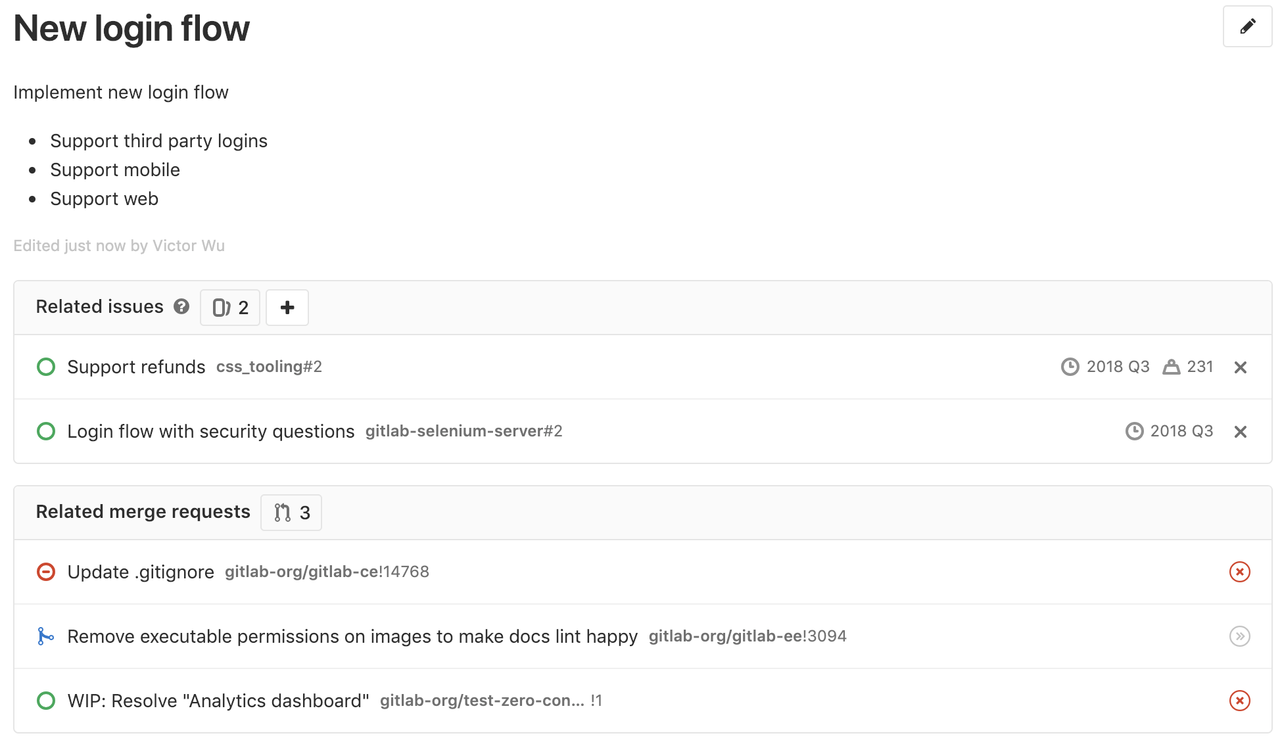Select the Related issues section header
Screen dimensions: 1282x744
99,306
